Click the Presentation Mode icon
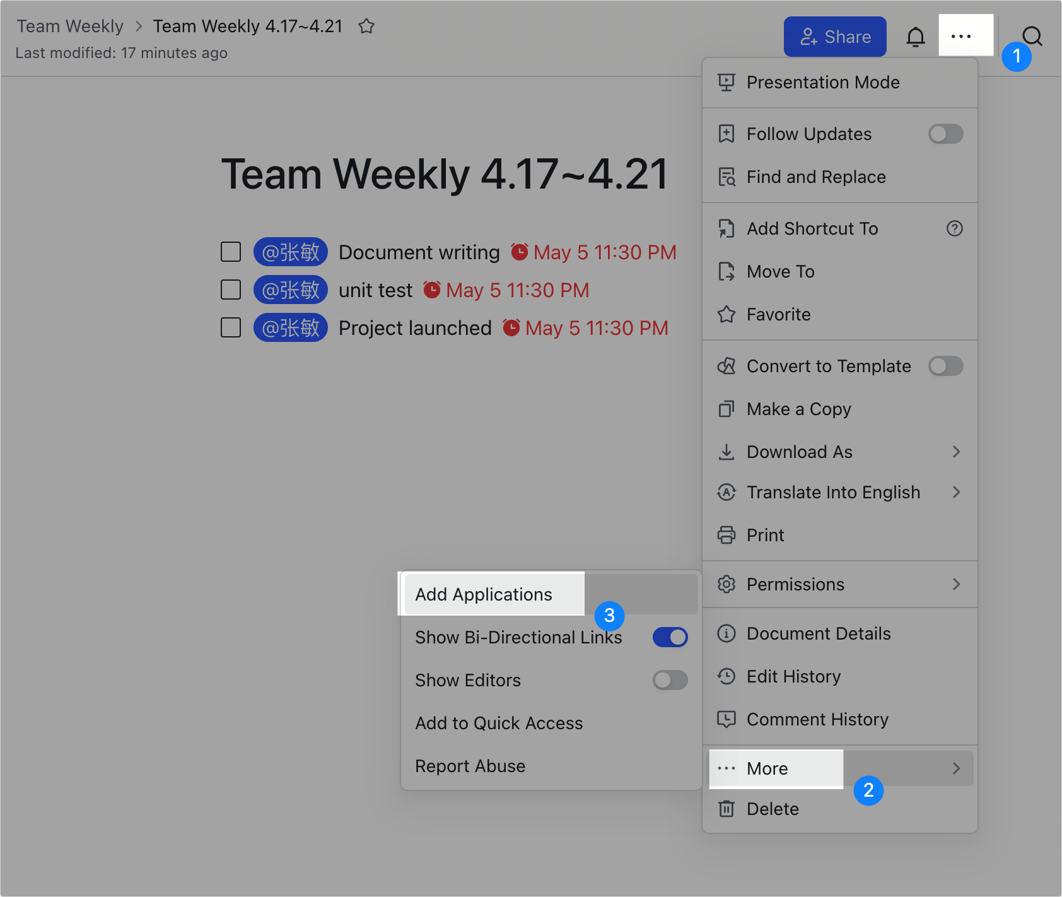1062x897 pixels. pos(726,82)
